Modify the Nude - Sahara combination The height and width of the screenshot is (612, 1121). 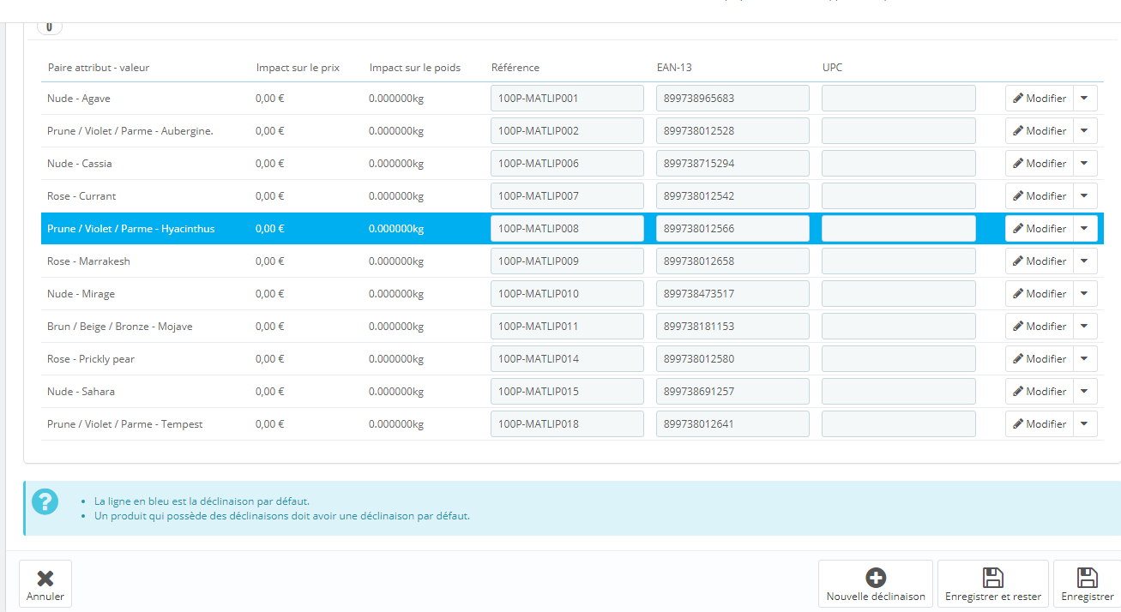click(1040, 392)
